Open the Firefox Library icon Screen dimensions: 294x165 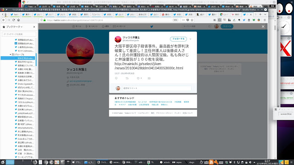pyautogui.click(x=215, y=20)
